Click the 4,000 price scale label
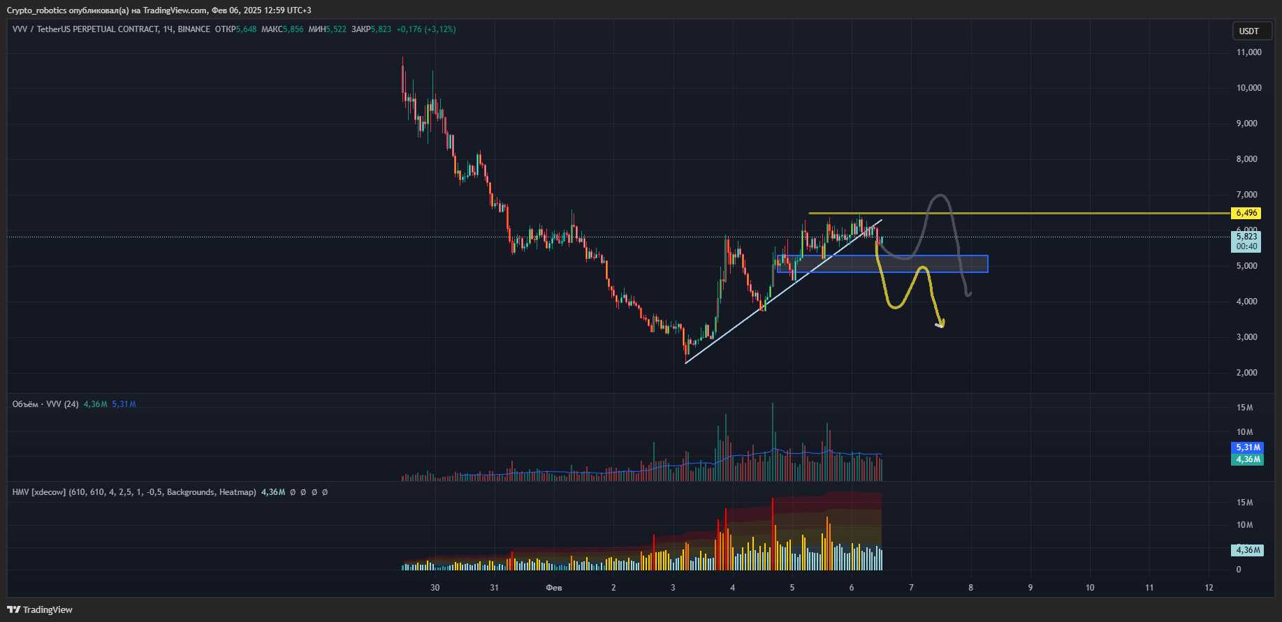This screenshot has height=622, width=1282. [1246, 302]
